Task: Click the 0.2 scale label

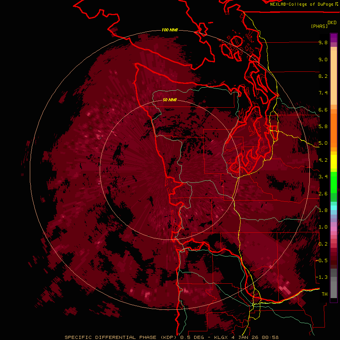Action: (323, 244)
